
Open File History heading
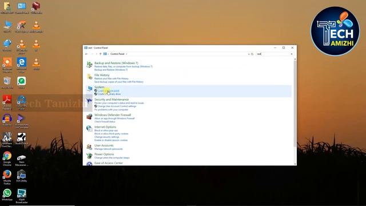102,75
